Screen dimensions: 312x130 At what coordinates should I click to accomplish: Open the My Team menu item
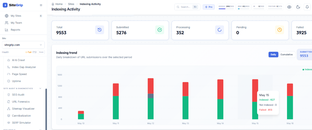click(x=23, y=23)
